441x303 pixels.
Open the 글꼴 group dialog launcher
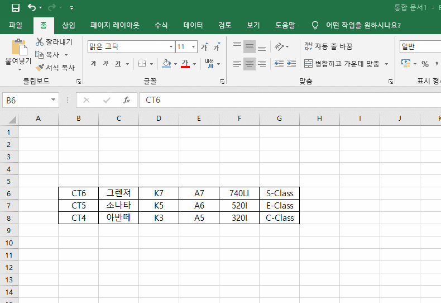(222, 82)
